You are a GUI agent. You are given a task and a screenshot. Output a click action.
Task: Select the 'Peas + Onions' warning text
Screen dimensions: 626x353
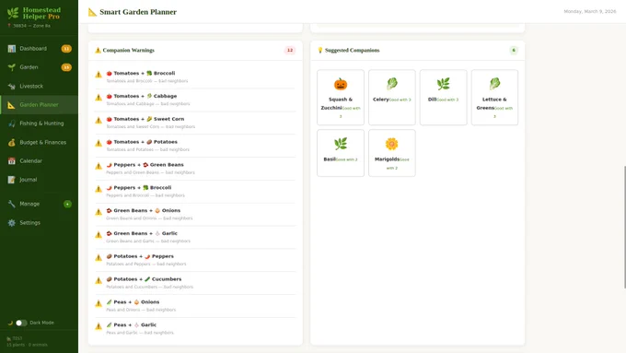(x=133, y=301)
